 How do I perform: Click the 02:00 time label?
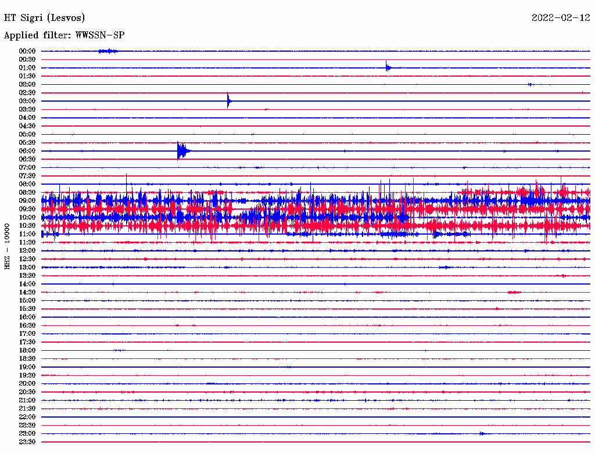(27, 85)
